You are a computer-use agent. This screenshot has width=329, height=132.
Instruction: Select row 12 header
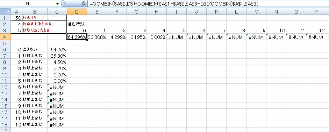click(5, 87)
